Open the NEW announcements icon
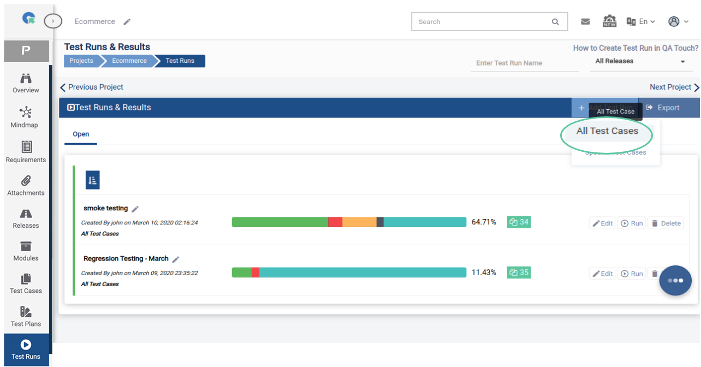The image size is (701, 367). pyautogui.click(x=609, y=21)
